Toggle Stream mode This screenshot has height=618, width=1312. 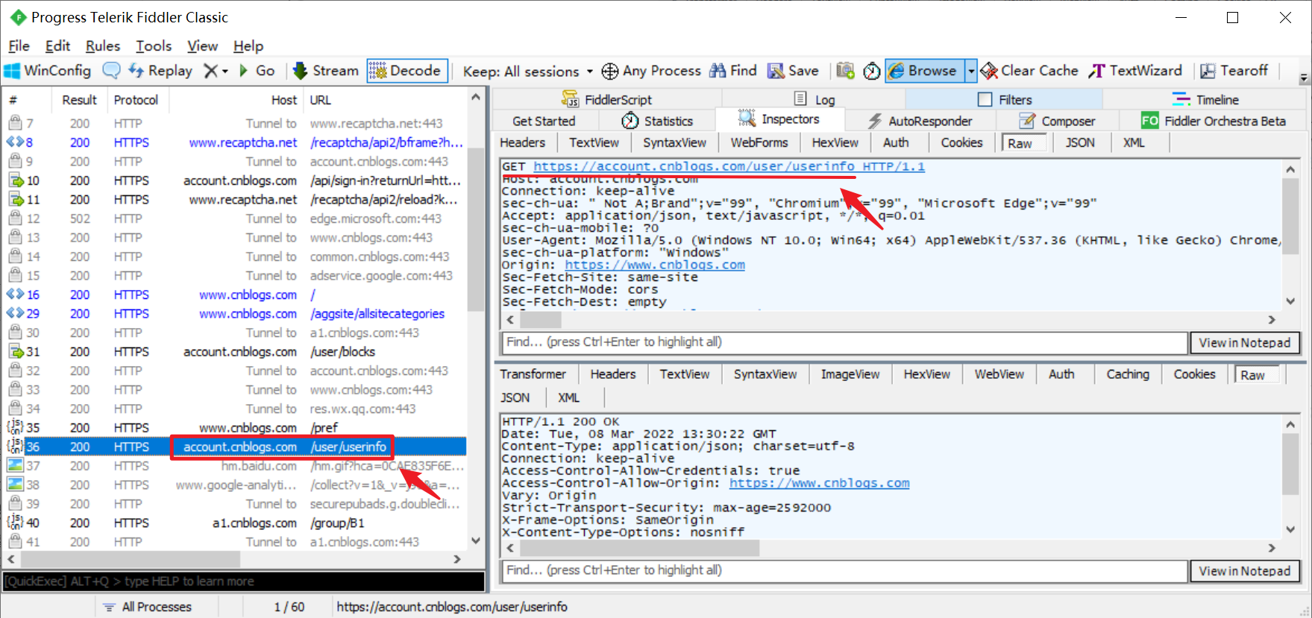point(326,71)
